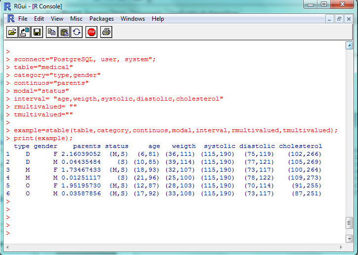Save the workspace using the floppy disk icon
This screenshot has height=255, width=358.
pyautogui.click(x=37, y=32)
